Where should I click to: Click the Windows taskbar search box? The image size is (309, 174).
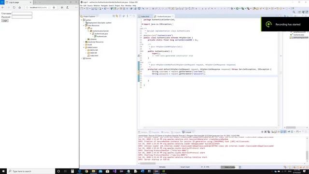tap(31, 171)
